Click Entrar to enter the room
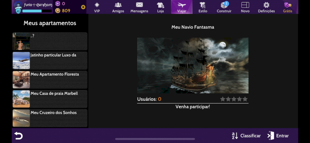Image resolution: width=310 pixels, height=143 pixels. tap(278, 136)
